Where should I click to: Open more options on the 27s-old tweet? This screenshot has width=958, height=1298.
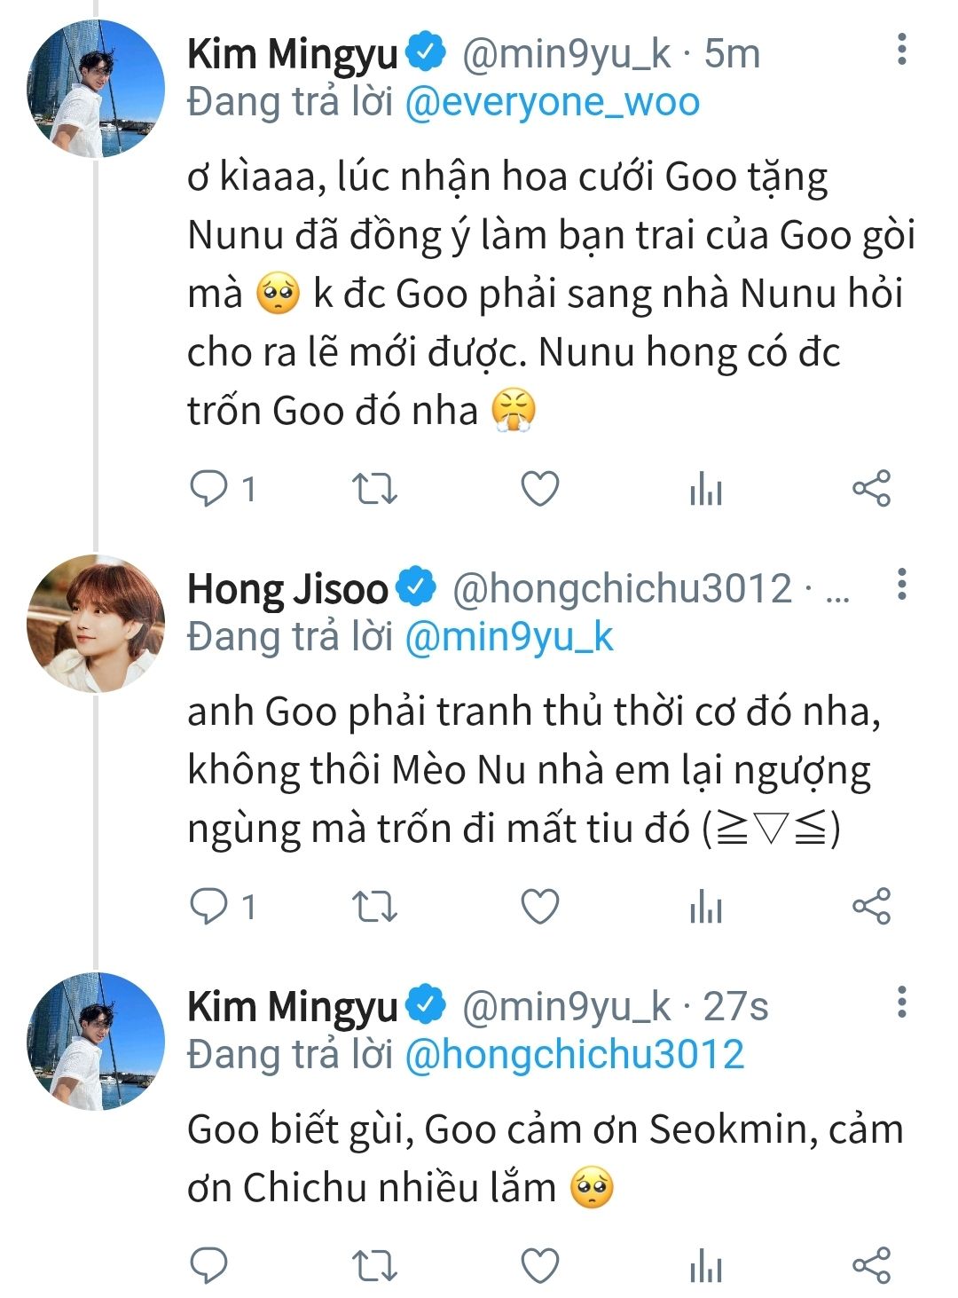[901, 1002]
